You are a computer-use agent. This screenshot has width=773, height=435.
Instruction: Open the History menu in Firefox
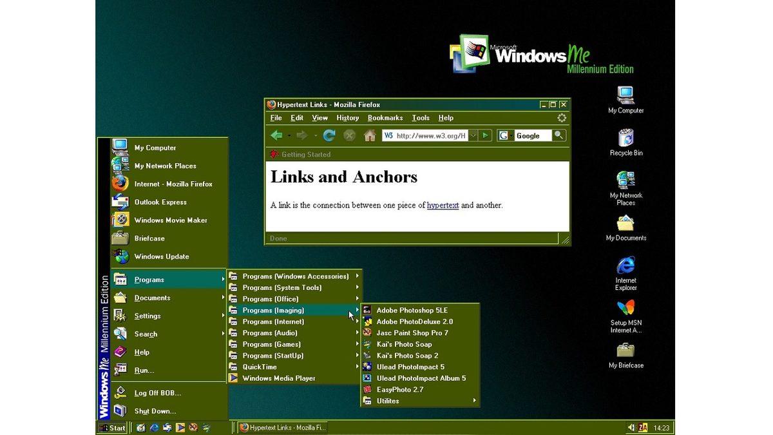point(347,118)
